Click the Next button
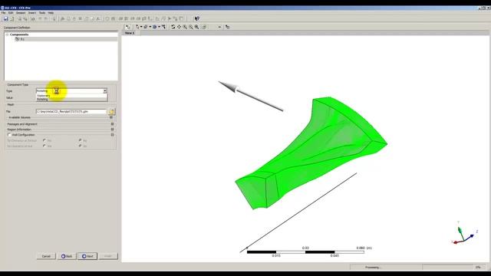Image resolution: width=491 pixels, height=276 pixels. pyautogui.click(x=87, y=256)
